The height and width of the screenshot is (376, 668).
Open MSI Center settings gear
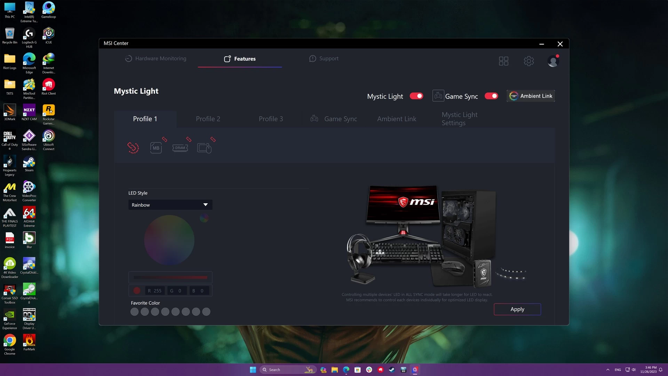[529, 61]
